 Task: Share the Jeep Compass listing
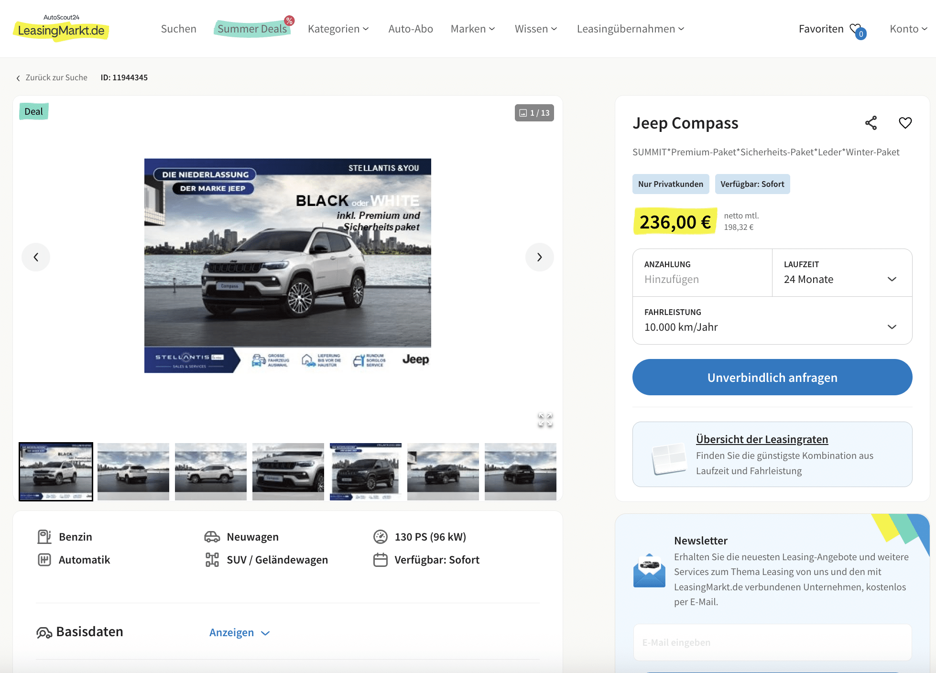pos(871,123)
